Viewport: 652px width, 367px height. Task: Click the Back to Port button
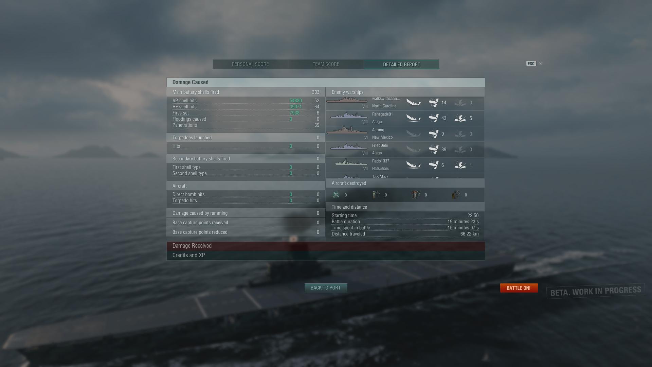click(x=326, y=288)
